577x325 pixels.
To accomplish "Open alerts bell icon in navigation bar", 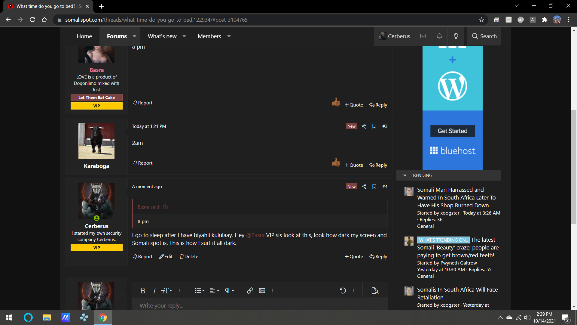I will click(x=439, y=36).
